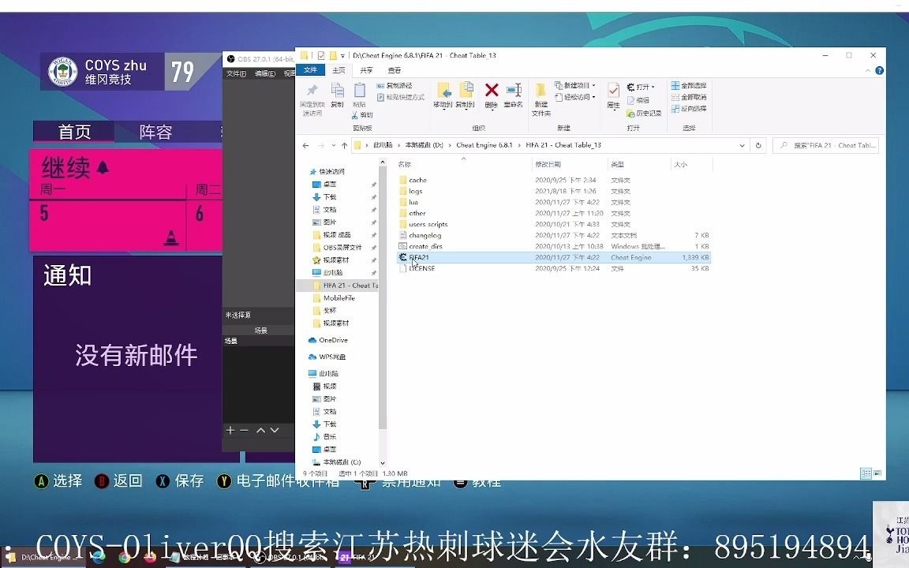Click Pin to Quick access in ribbon

click(312, 99)
